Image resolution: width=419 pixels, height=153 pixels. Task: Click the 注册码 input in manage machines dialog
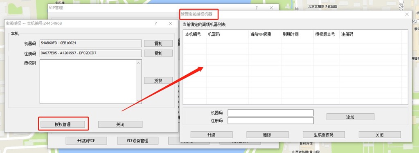(270, 121)
